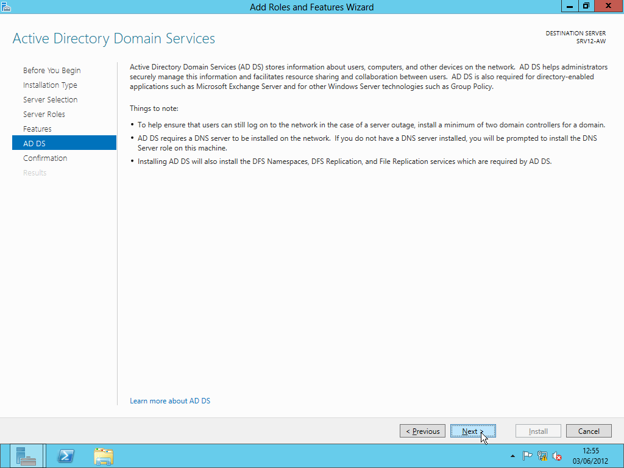Open File Explorer taskbar icon
Screen dimensions: 624x468
coord(104,456)
